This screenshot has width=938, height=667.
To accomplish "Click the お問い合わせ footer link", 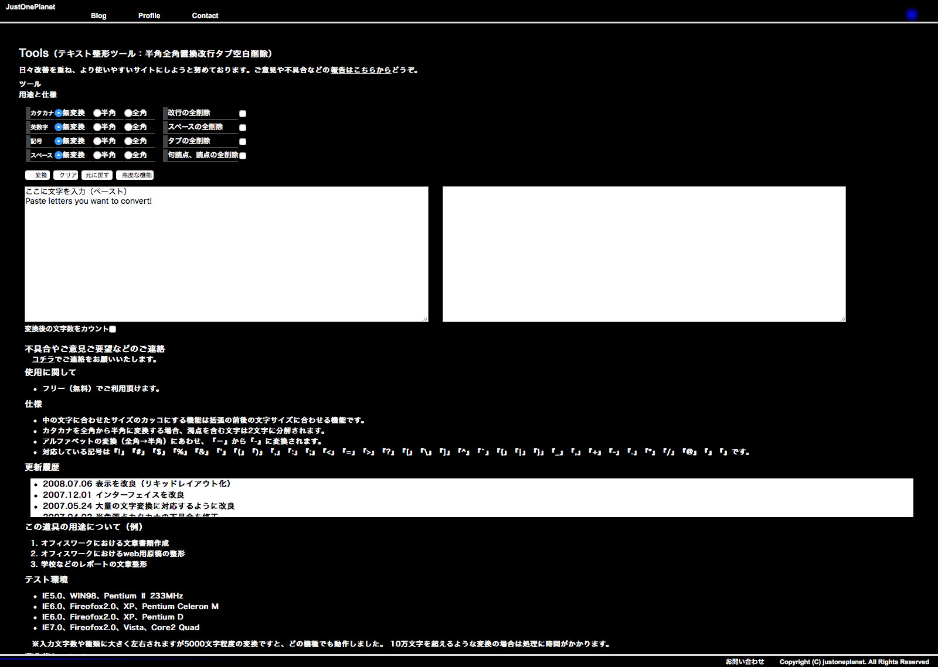I will click(745, 662).
